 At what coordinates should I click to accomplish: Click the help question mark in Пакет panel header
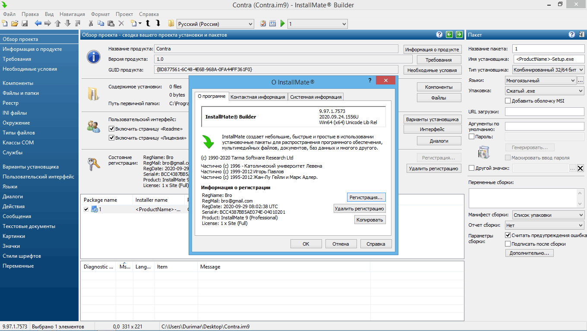(572, 35)
